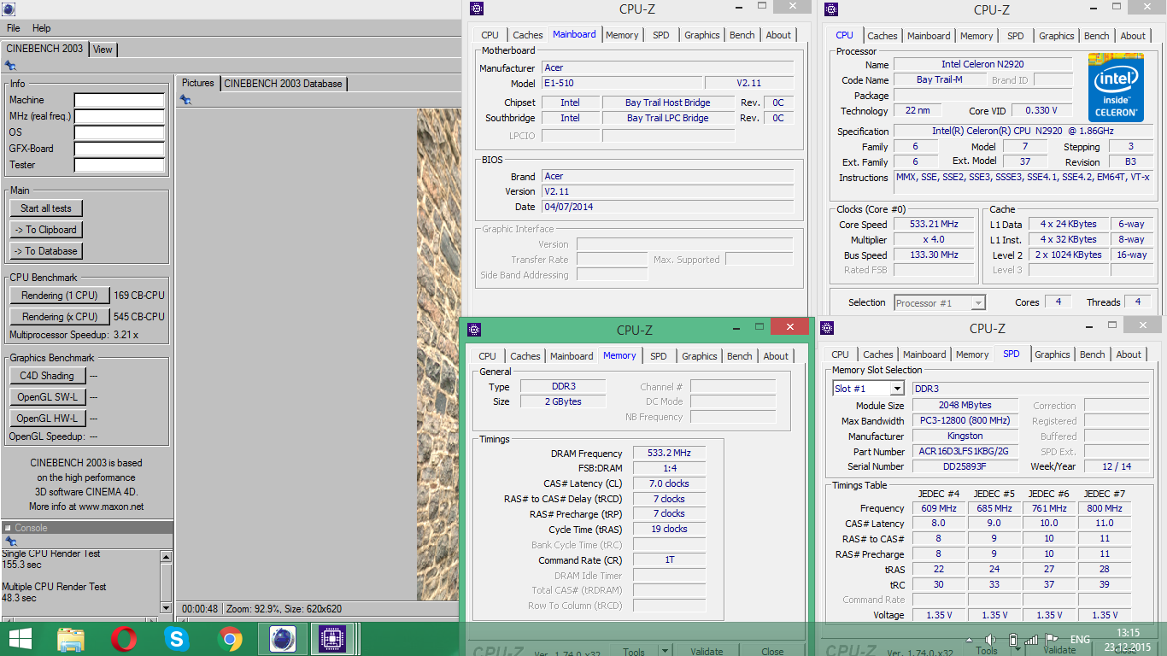Click Validate in CPU-Z Memory window
Viewport: 1167px width, 656px height.
[707, 652]
